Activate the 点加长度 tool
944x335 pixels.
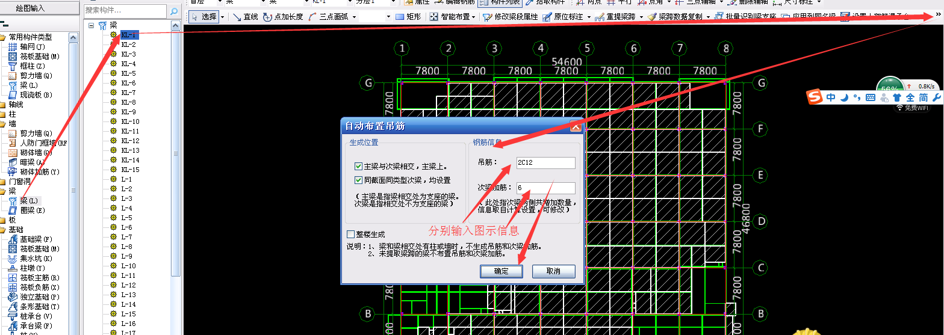(284, 17)
